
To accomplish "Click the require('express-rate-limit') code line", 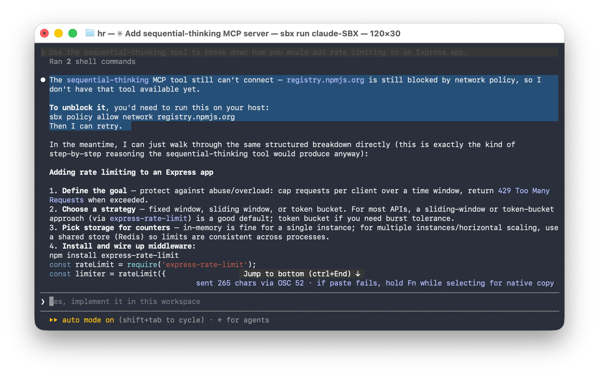I will coord(153,265).
